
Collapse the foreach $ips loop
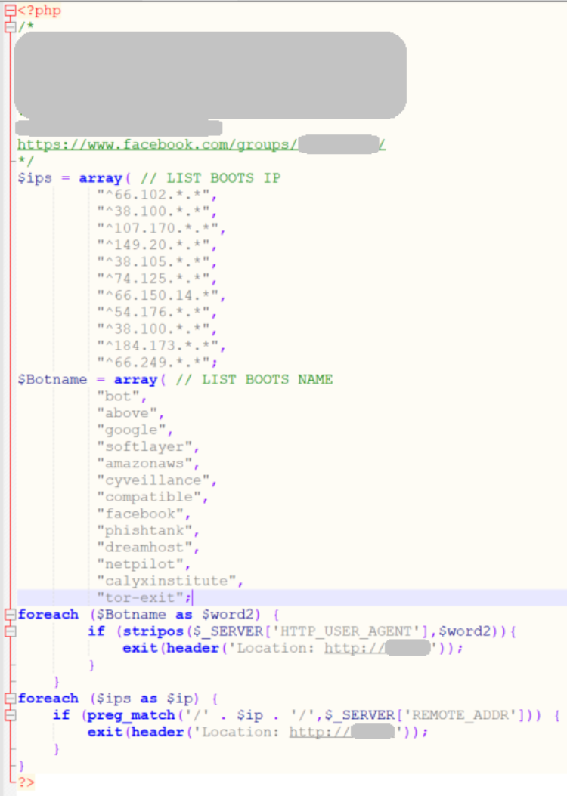tap(10, 699)
